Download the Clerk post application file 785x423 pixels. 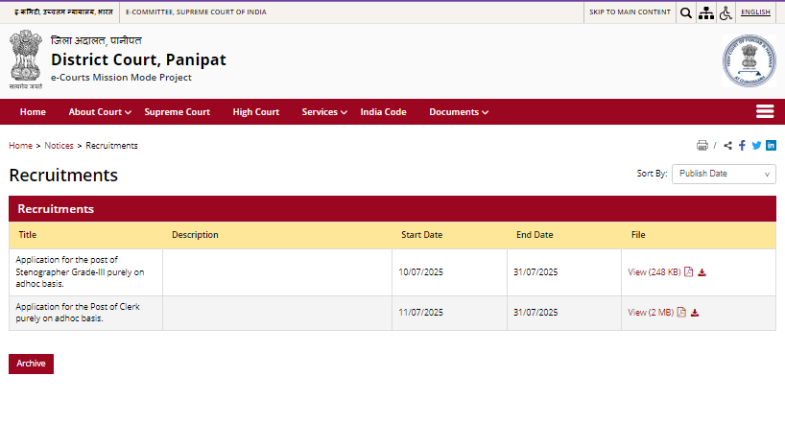click(695, 313)
